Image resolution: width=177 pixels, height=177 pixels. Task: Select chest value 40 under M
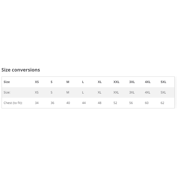68,103
